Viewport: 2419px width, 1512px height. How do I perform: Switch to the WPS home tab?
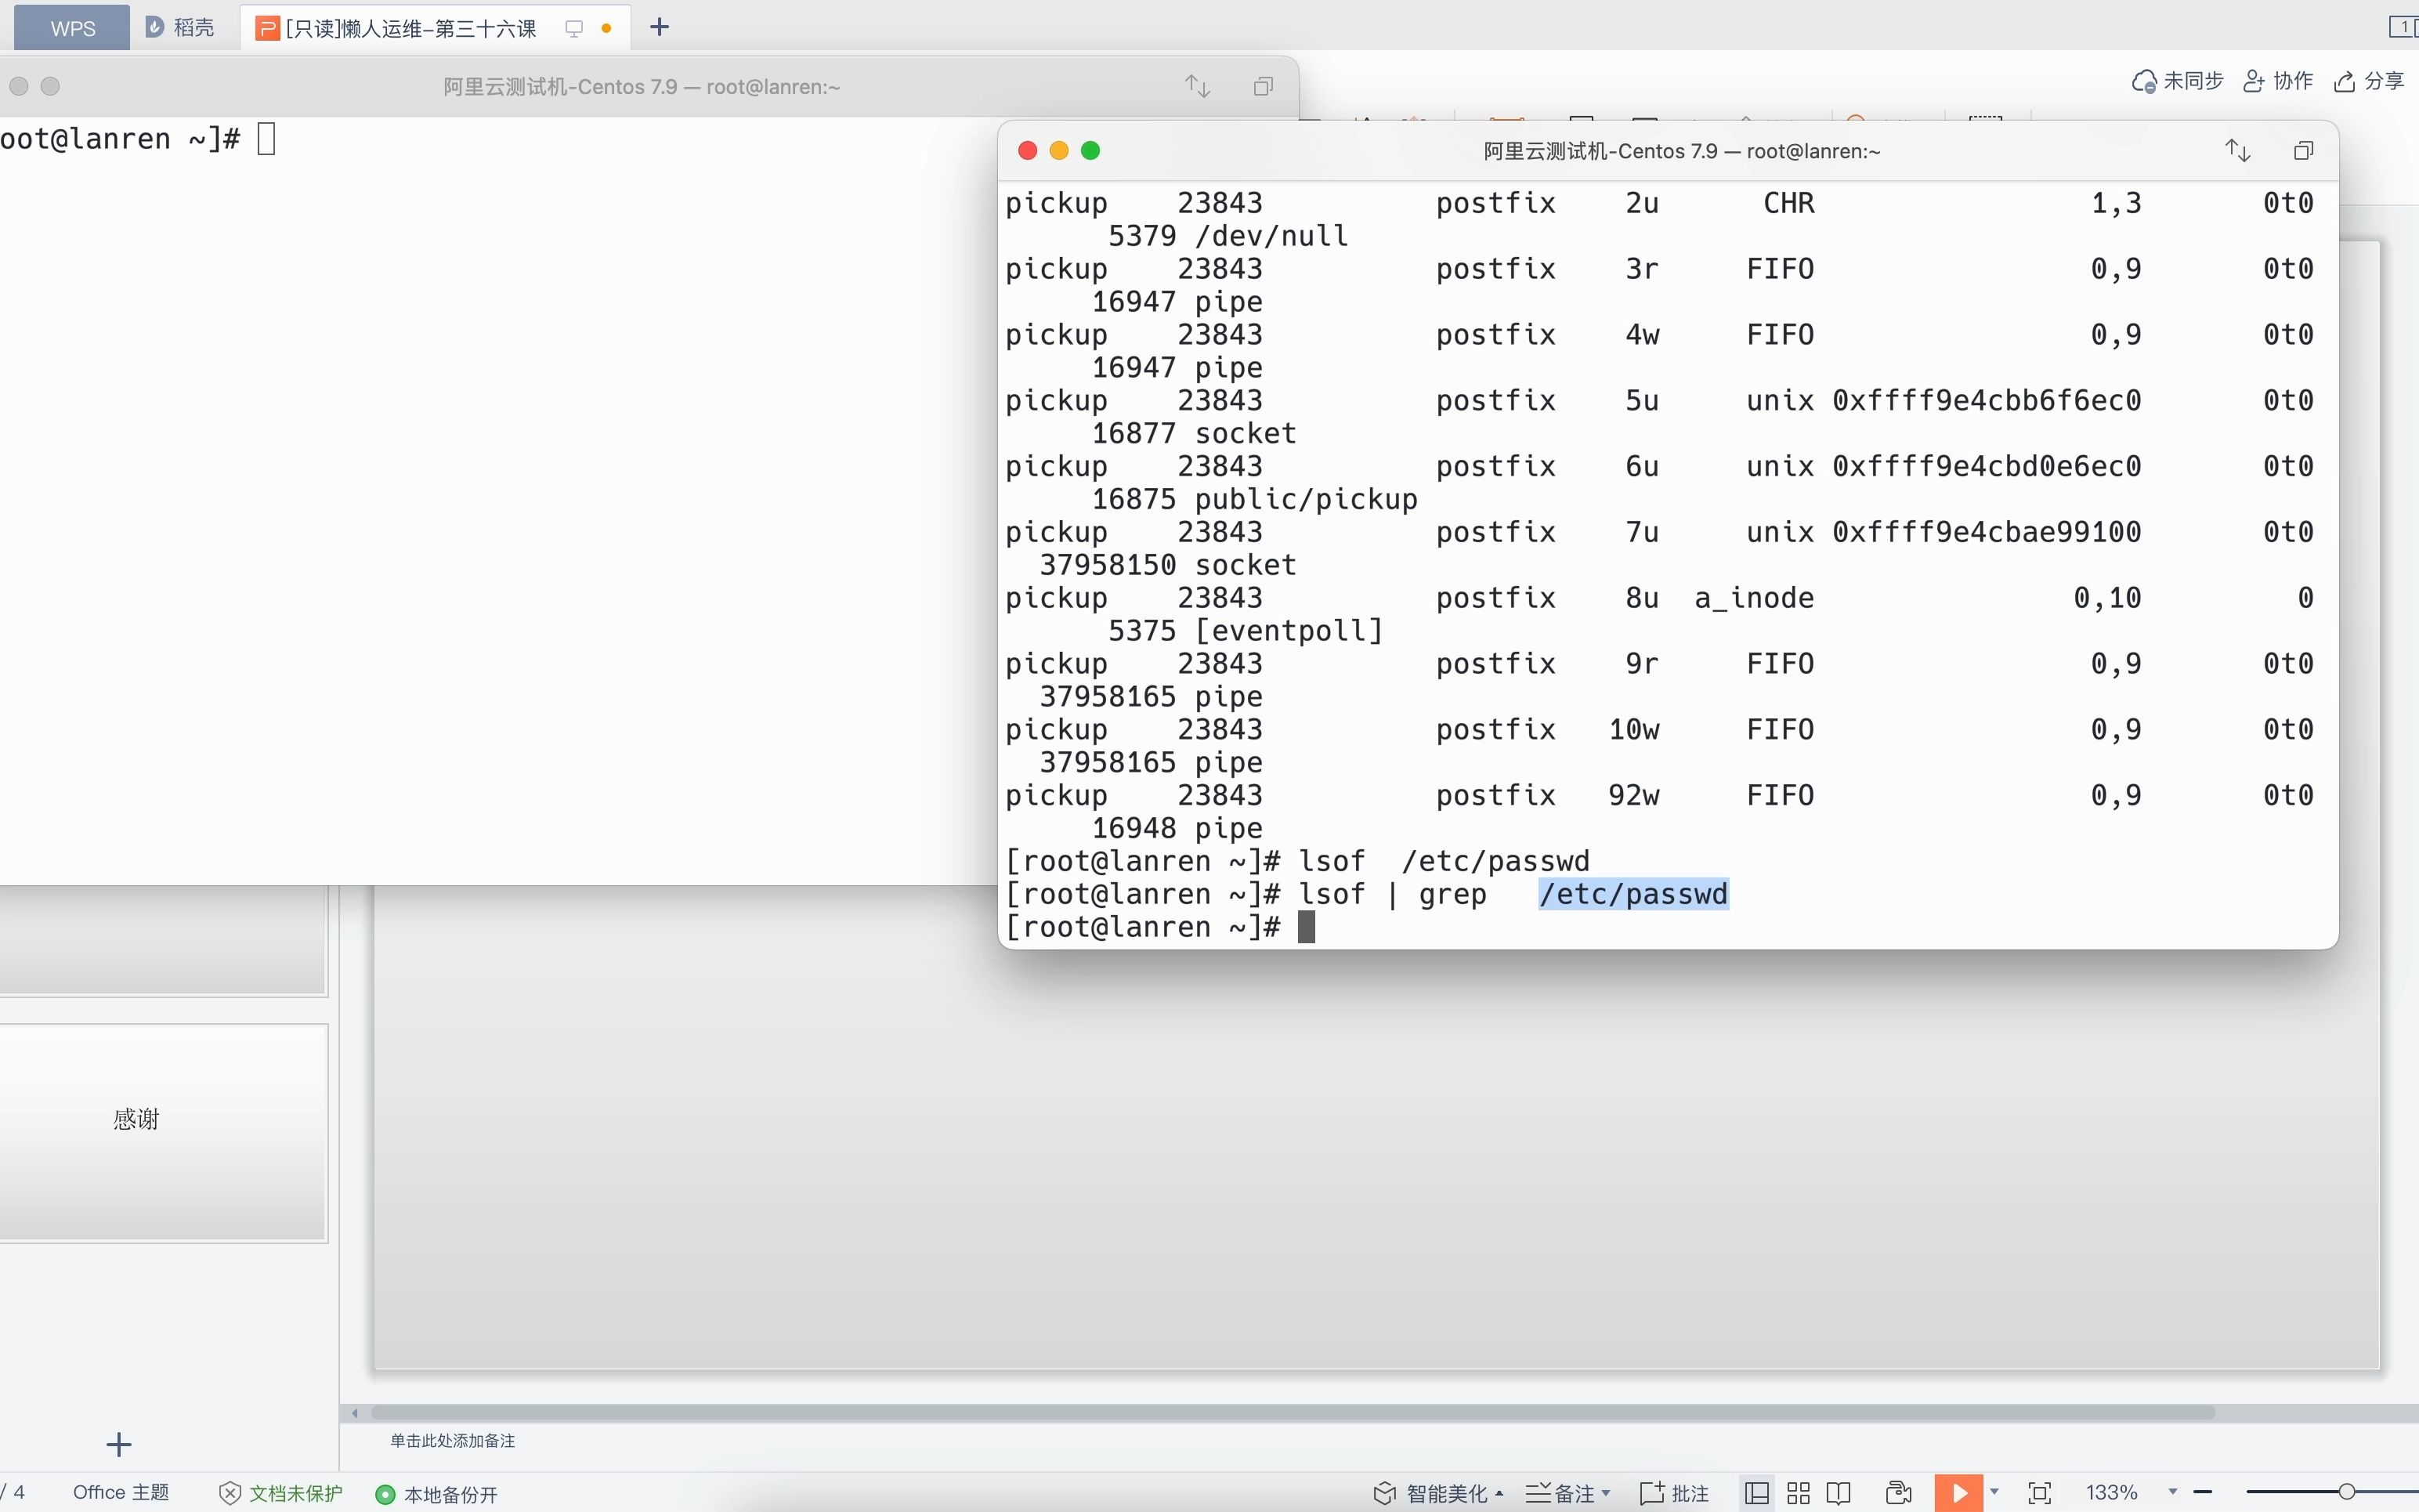(72, 27)
